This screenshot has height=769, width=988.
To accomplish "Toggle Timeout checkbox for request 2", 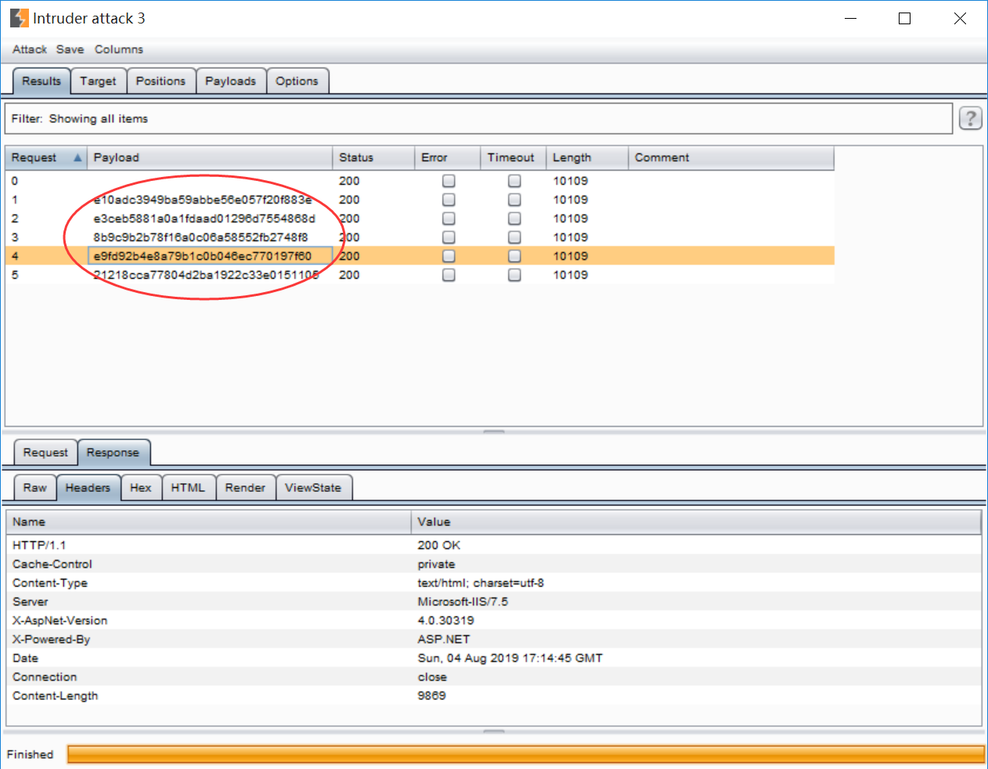I will click(x=514, y=218).
